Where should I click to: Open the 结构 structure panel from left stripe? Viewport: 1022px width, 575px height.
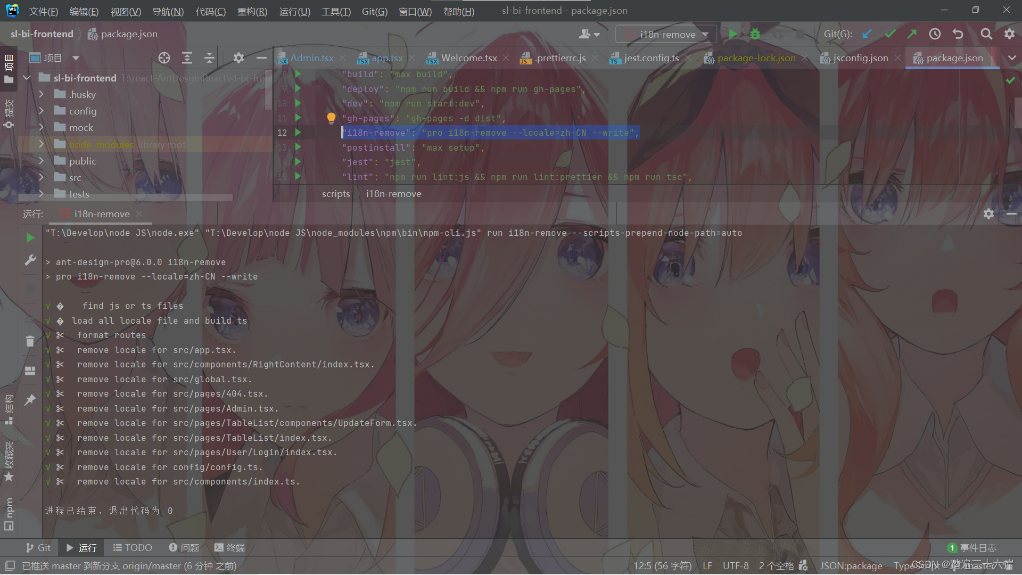coord(9,409)
